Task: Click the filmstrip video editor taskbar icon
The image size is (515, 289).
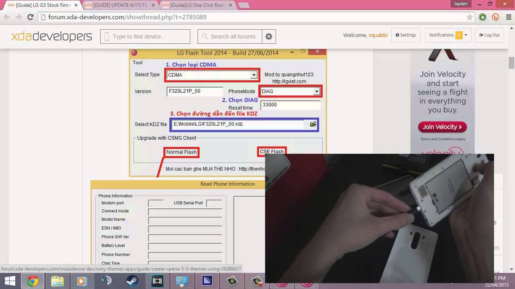Action: 157,281
